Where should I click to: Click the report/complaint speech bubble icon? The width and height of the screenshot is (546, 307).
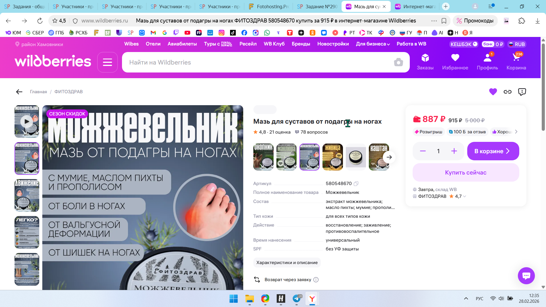coord(522,92)
